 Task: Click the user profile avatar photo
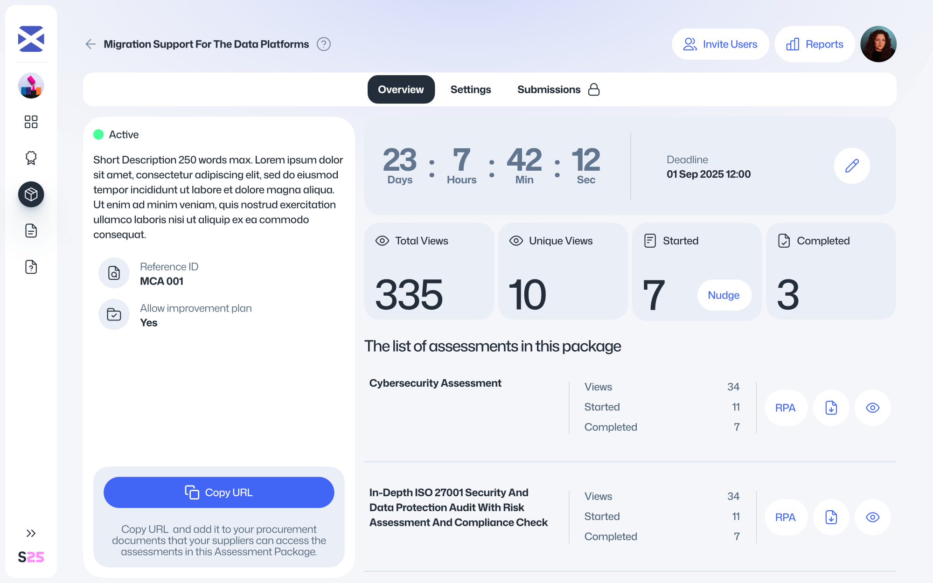click(878, 44)
